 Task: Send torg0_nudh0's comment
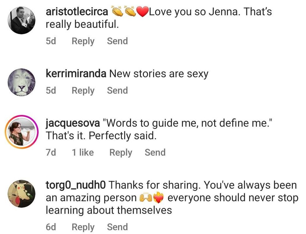pyautogui.click(x=117, y=227)
